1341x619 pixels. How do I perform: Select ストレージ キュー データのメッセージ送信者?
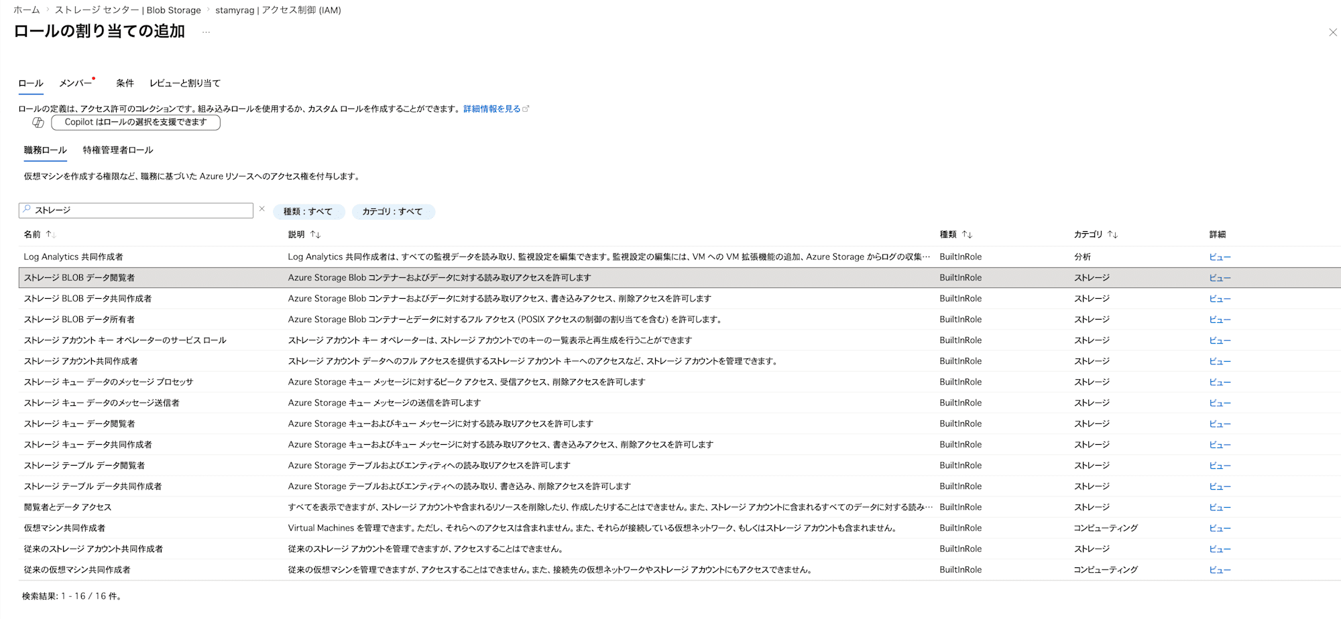pos(102,403)
